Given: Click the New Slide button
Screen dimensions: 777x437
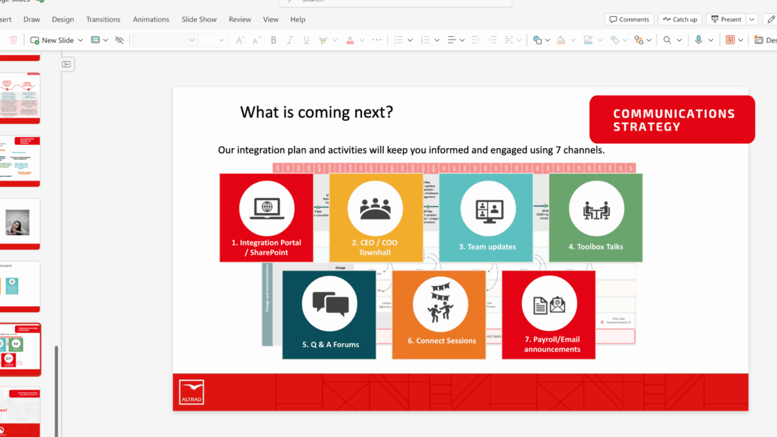Looking at the screenshot, I should click(52, 40).
